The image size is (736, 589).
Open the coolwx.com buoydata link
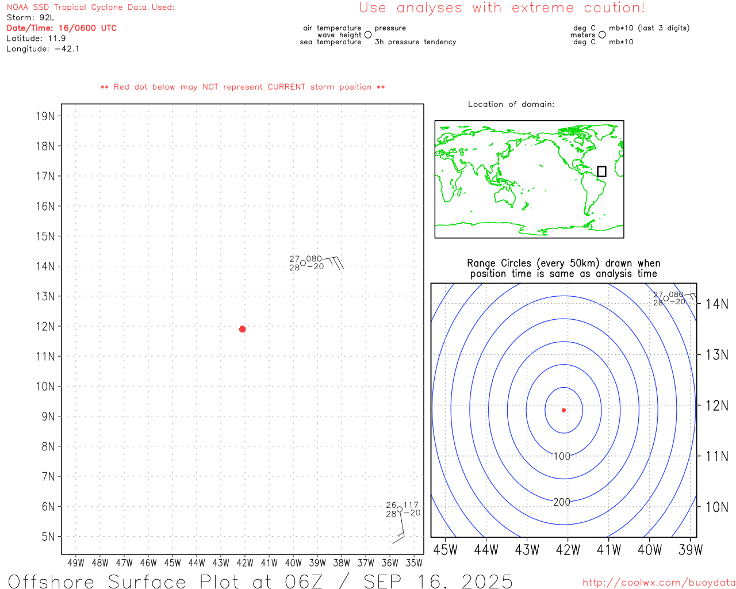point(659,583)
